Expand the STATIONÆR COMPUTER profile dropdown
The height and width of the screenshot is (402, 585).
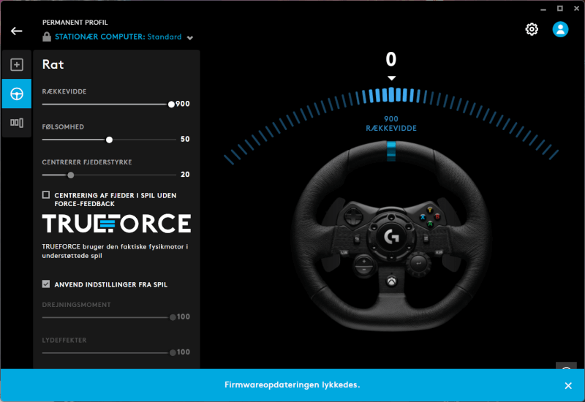pos(190,38)
